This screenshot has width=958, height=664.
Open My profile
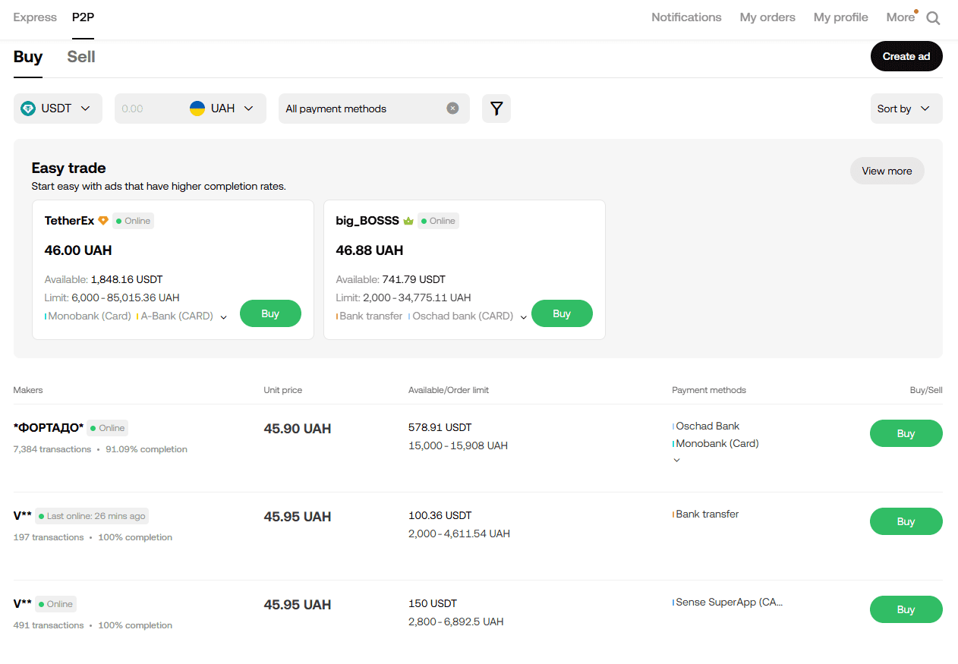(x=841, y=17)
